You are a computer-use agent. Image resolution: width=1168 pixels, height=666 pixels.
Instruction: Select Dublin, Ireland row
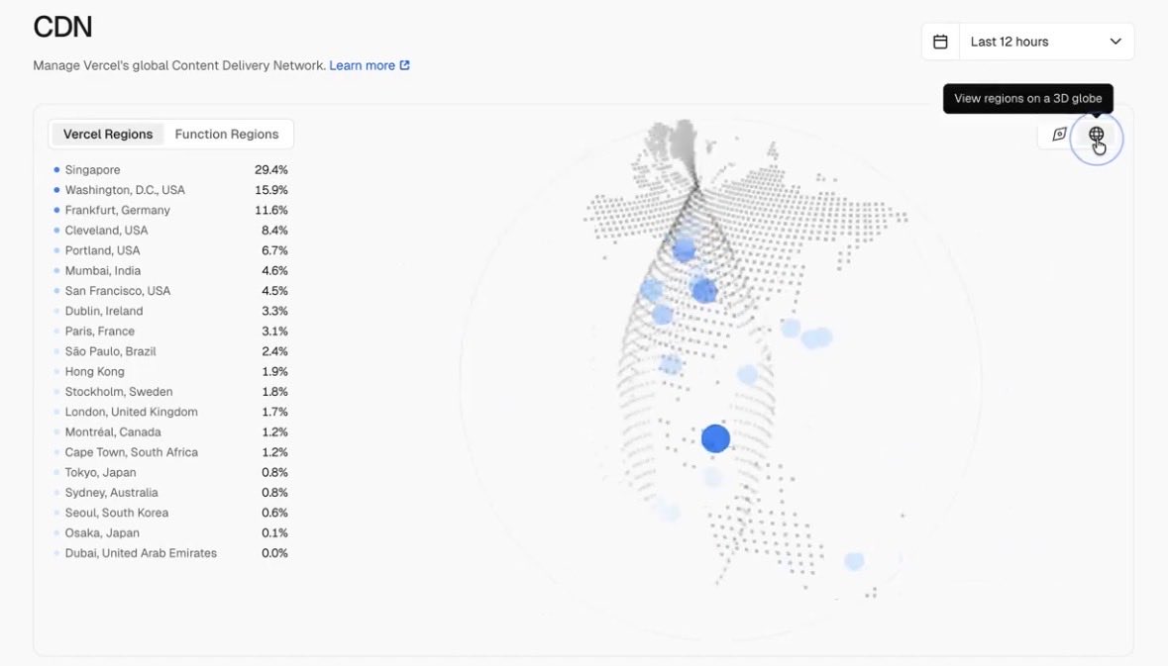[170, 311]
